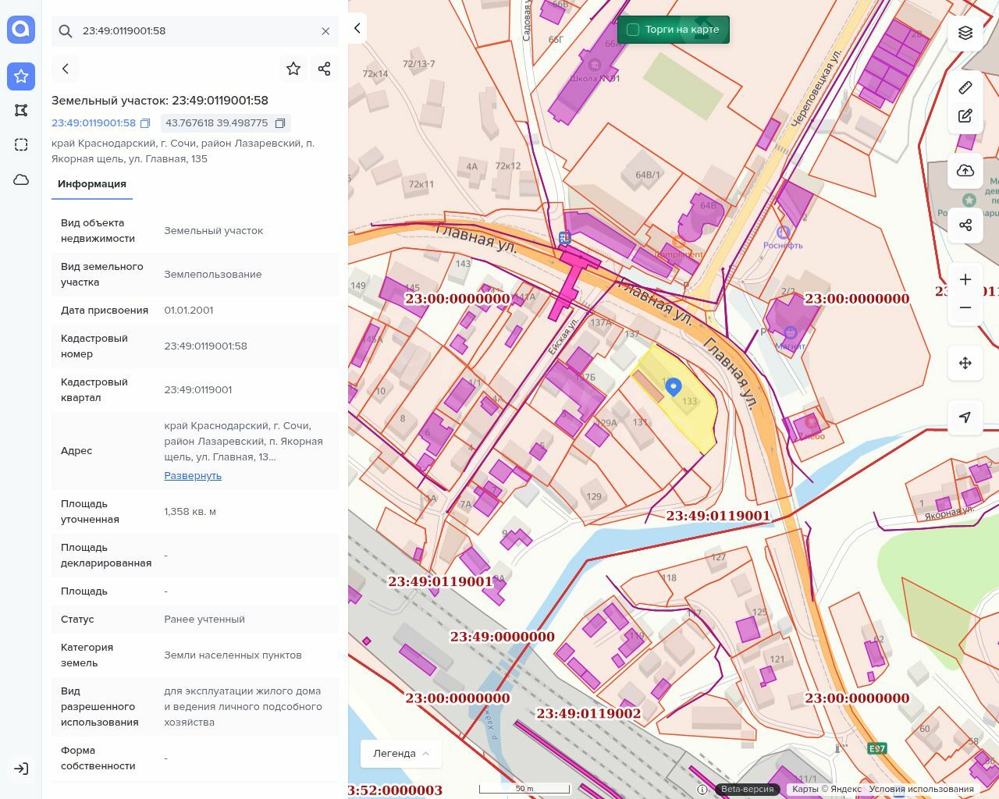This screenshot has height=799, width=999.
Task: Enable the Торги на карте checkbox
Action: click(633, 30)
